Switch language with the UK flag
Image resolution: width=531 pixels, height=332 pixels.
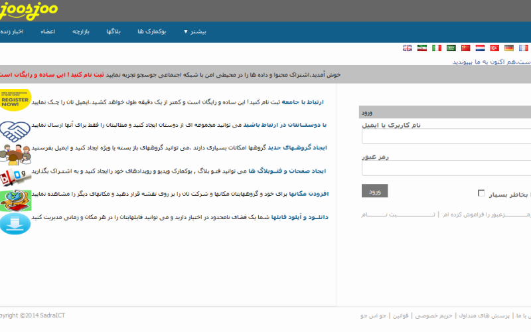point(408,48)
